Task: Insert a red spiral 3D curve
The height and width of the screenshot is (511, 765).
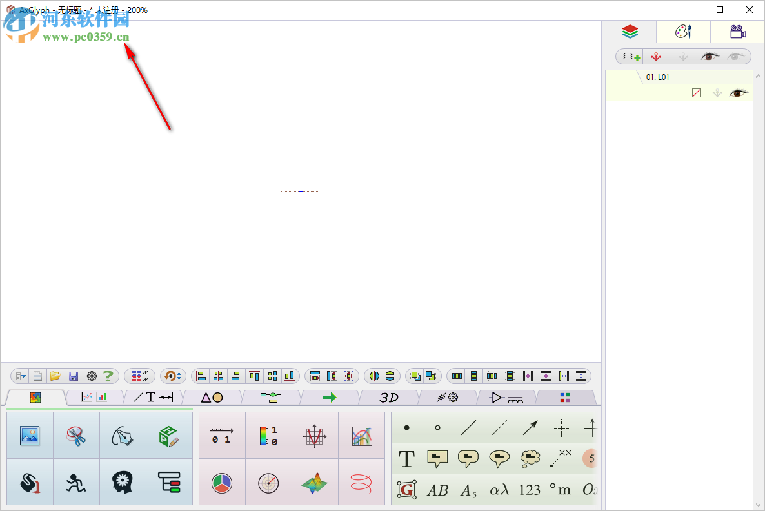Action: [361, 482]
